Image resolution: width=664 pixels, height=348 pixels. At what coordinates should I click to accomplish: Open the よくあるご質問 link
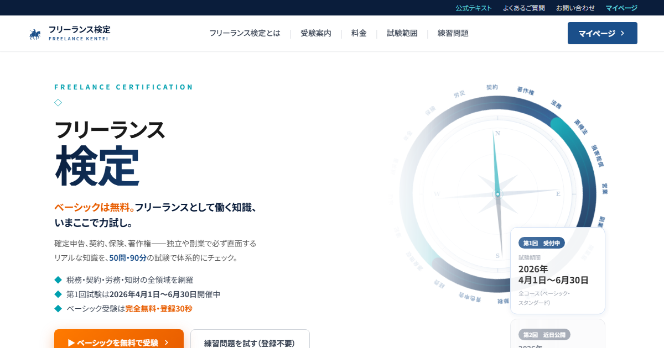[x=524, y=8]
